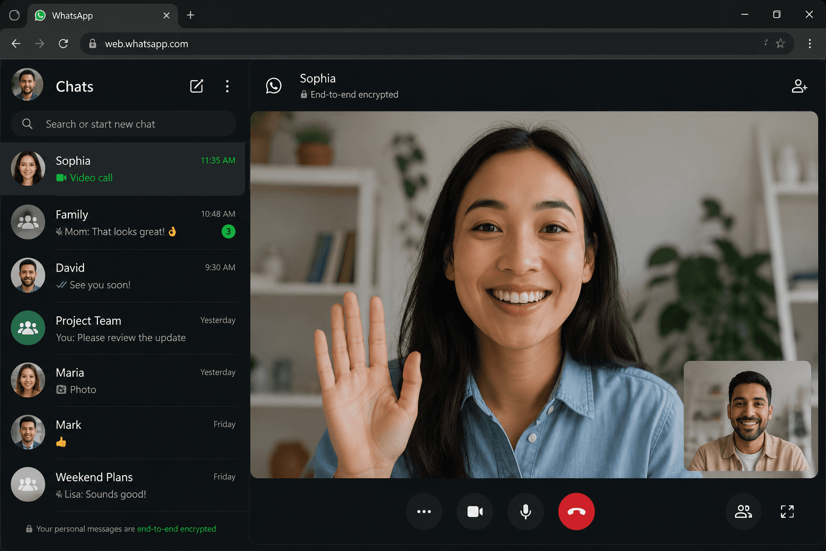Click Sophia's profile photo in chat list
The width and height of the screenshot is (826, 551).
pyautogui.click(x=28, y=168)
